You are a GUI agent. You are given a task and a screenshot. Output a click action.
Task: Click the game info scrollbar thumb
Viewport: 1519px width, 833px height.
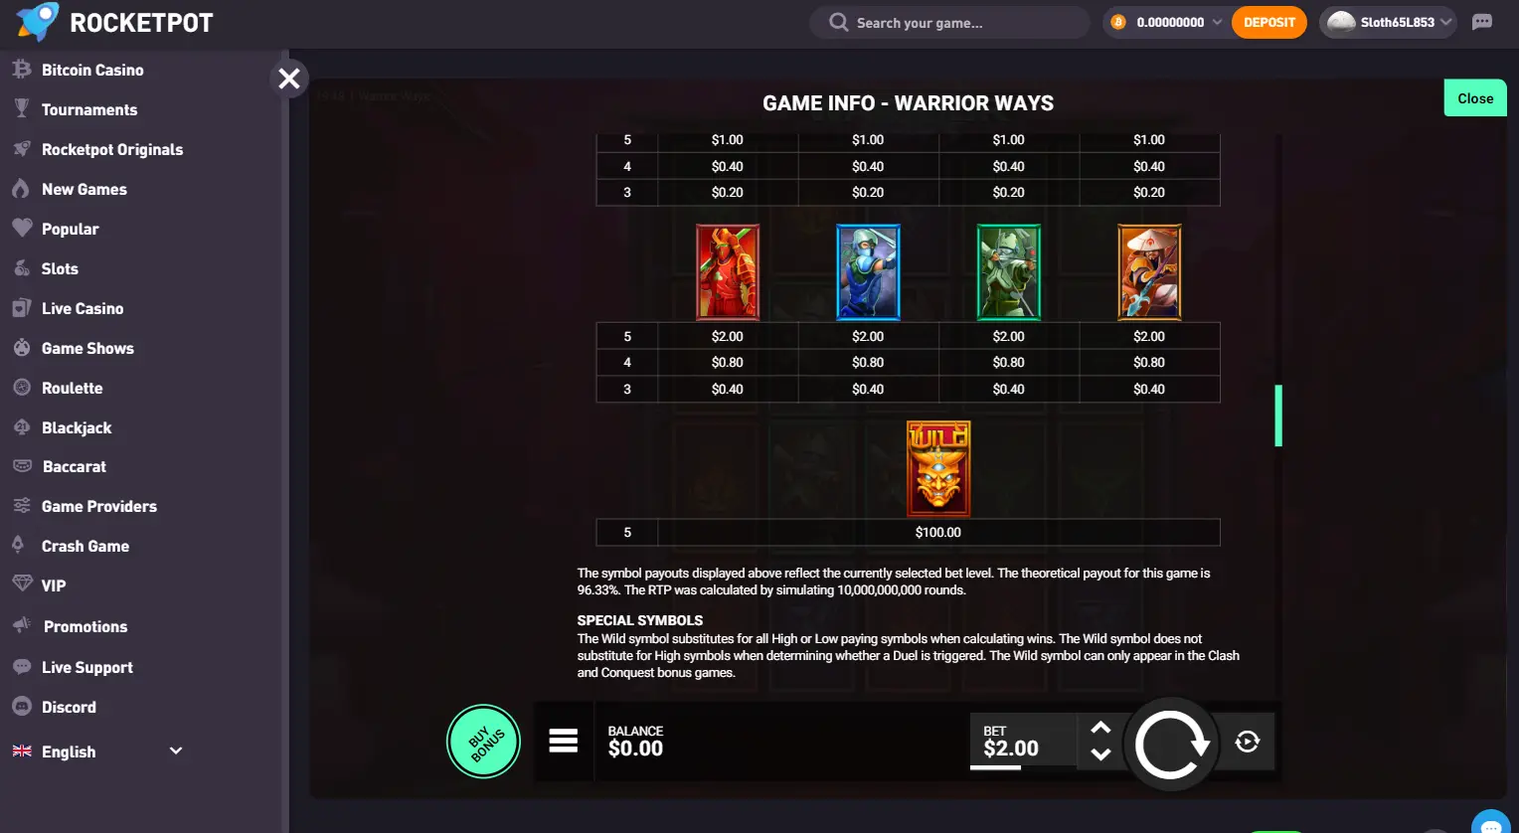point(1278,416)
